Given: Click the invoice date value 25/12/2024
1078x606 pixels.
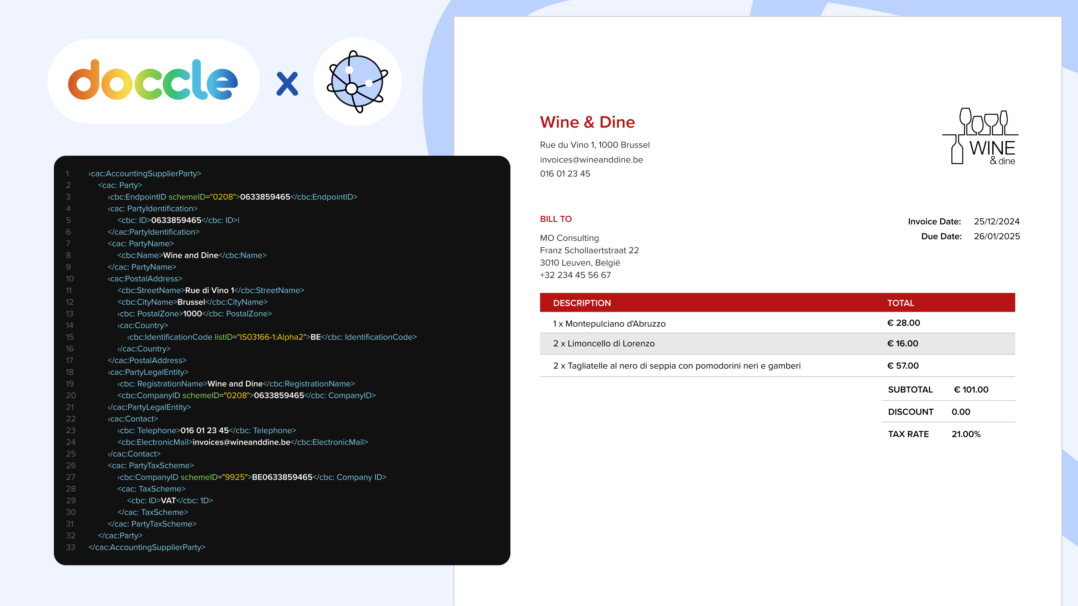Looking at the screenshot, I should [x=997, y=221].
